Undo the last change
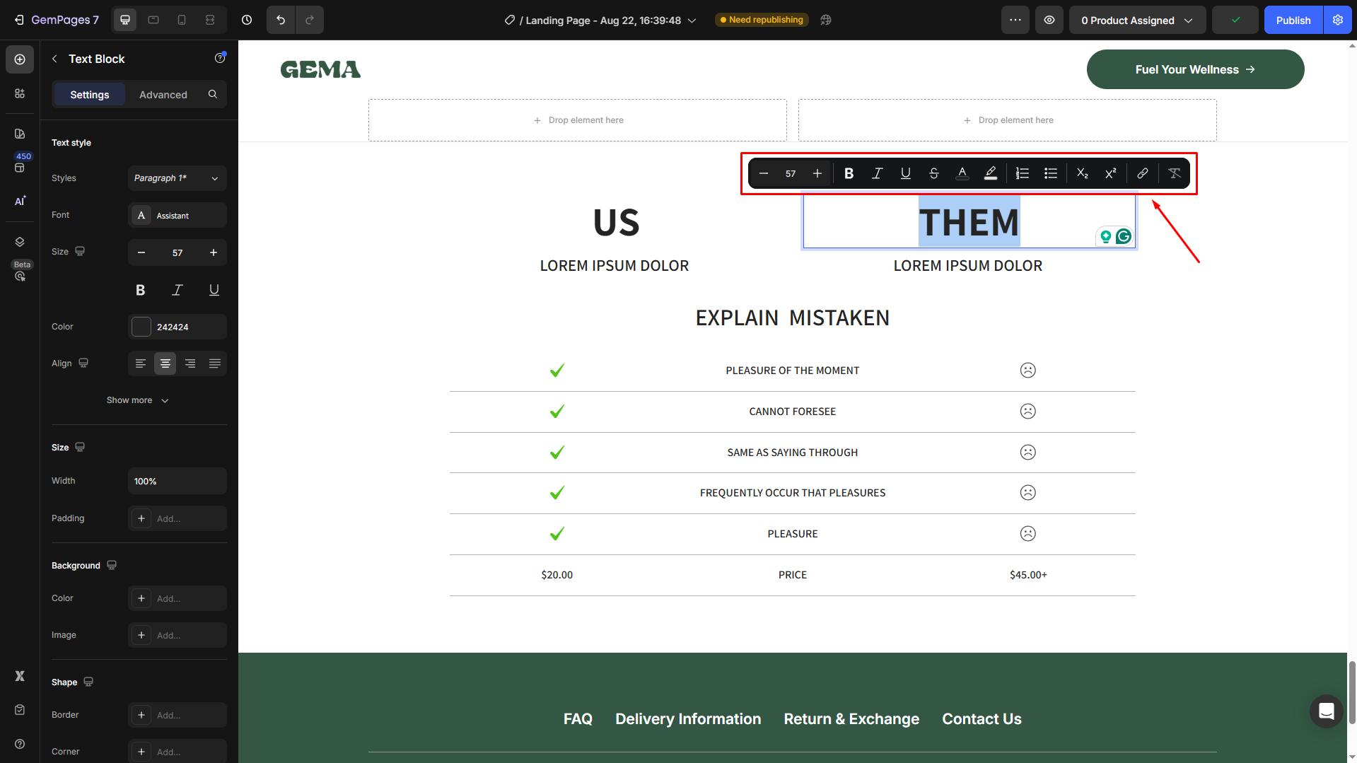 [281, 20]
